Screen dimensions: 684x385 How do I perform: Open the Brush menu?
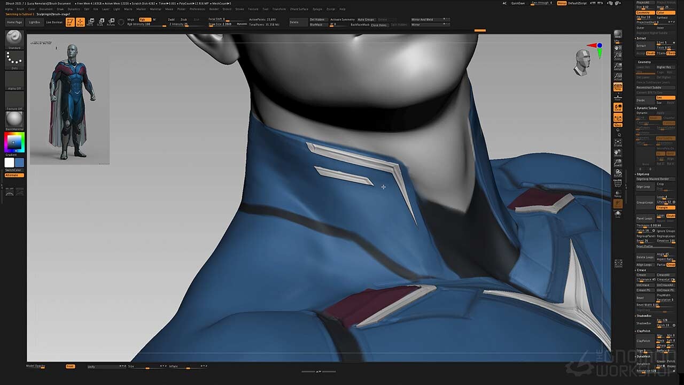pos(20,9)
